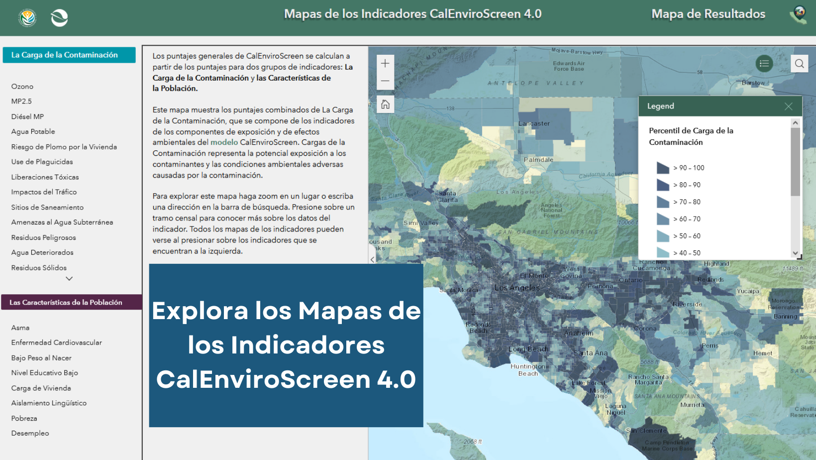
Task: Open the Pobreza indicator map
Action: (x=24, y=418)
